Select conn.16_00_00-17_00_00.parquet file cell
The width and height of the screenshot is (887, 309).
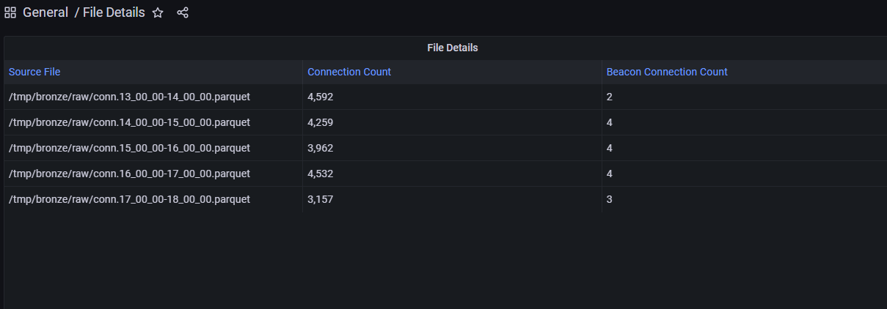click(x=153, y=174)
